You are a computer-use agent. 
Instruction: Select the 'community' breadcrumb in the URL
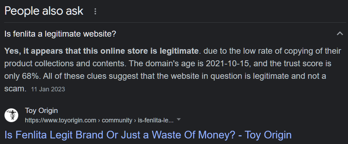click(117, 120)
